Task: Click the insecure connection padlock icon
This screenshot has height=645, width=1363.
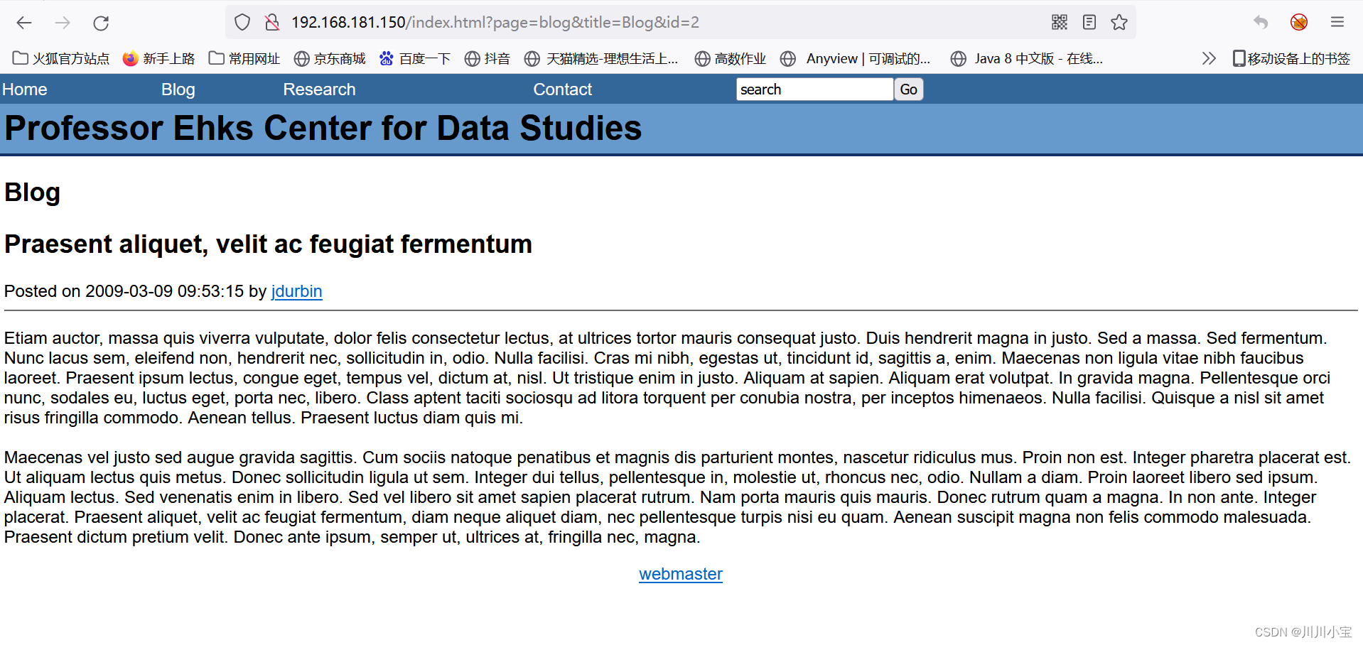Action: [x=271, y=23]
